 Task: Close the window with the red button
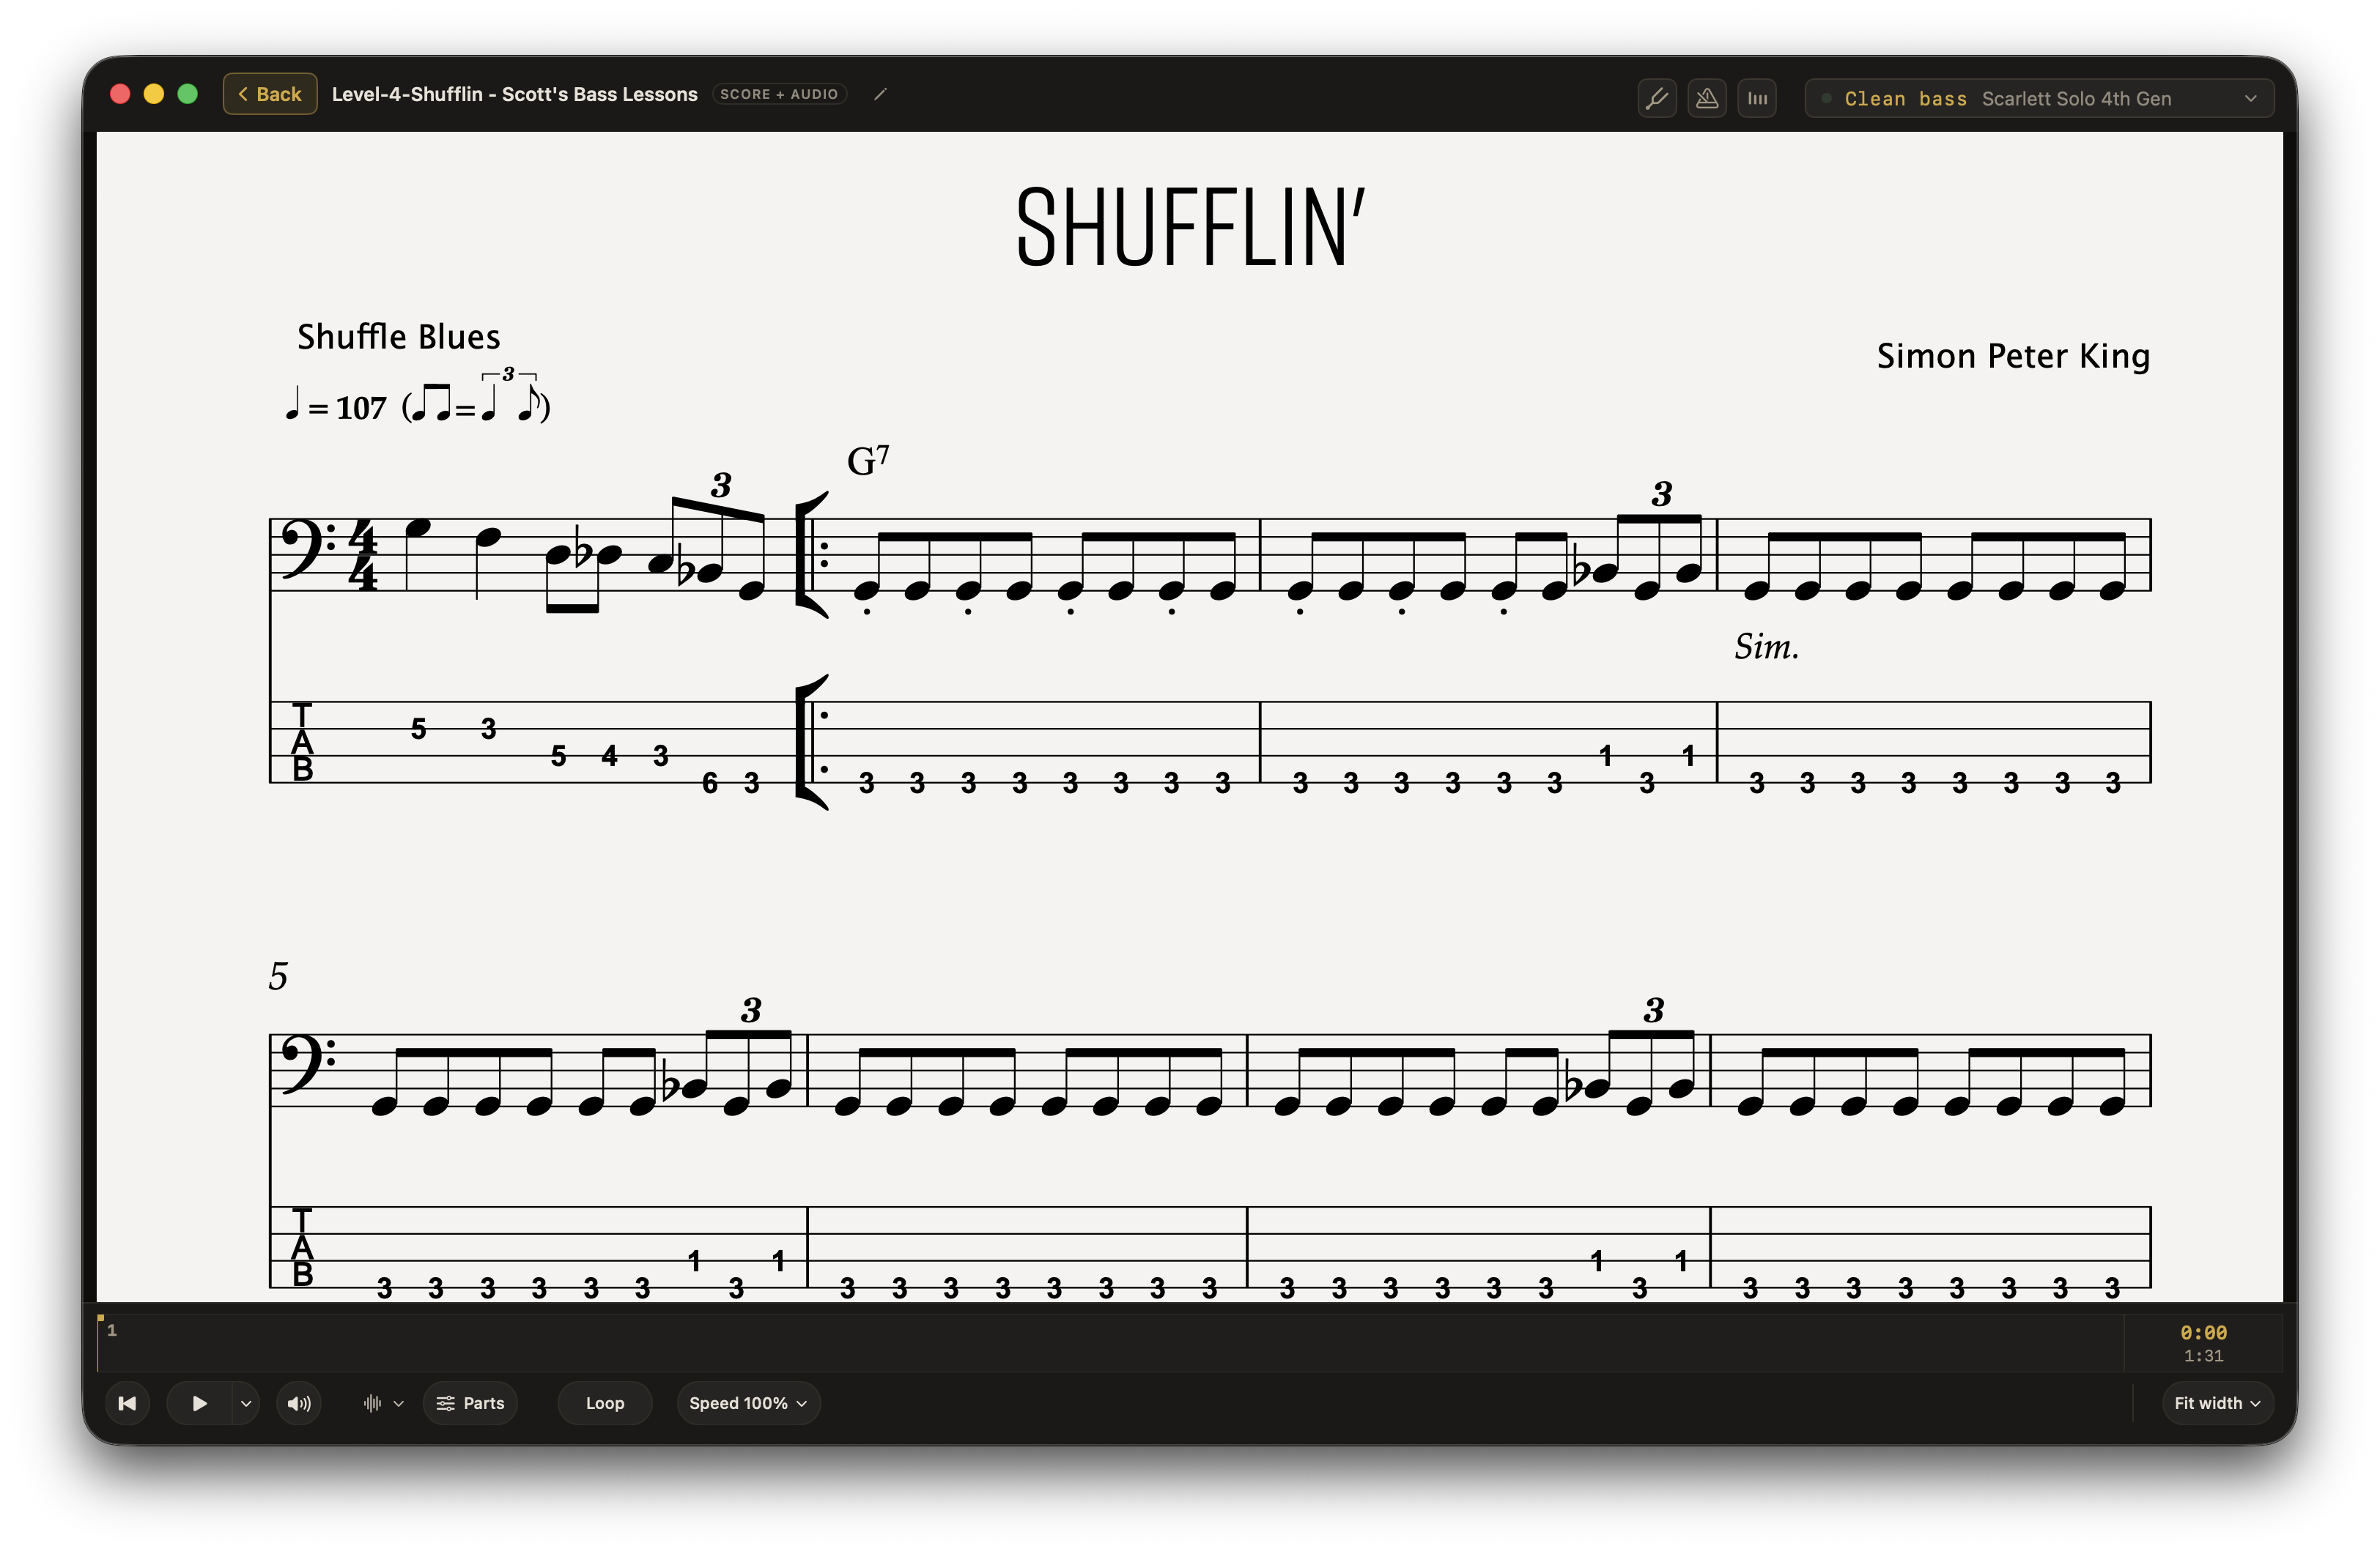tap(120, 94)
